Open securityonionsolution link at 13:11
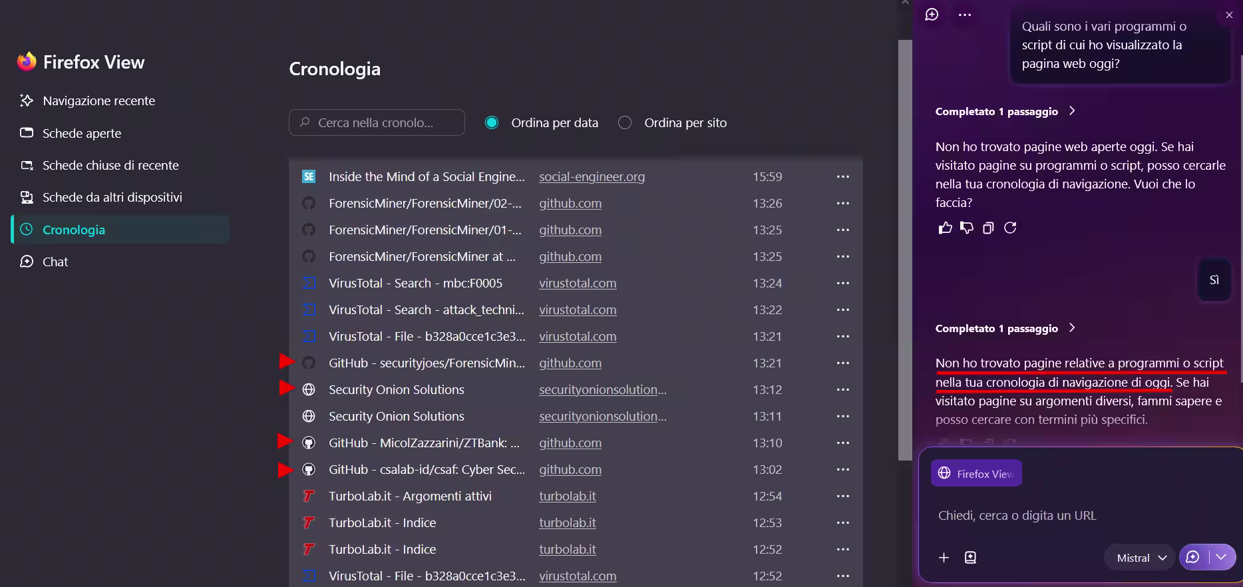Screen dimensions: 1243x587 603,416
